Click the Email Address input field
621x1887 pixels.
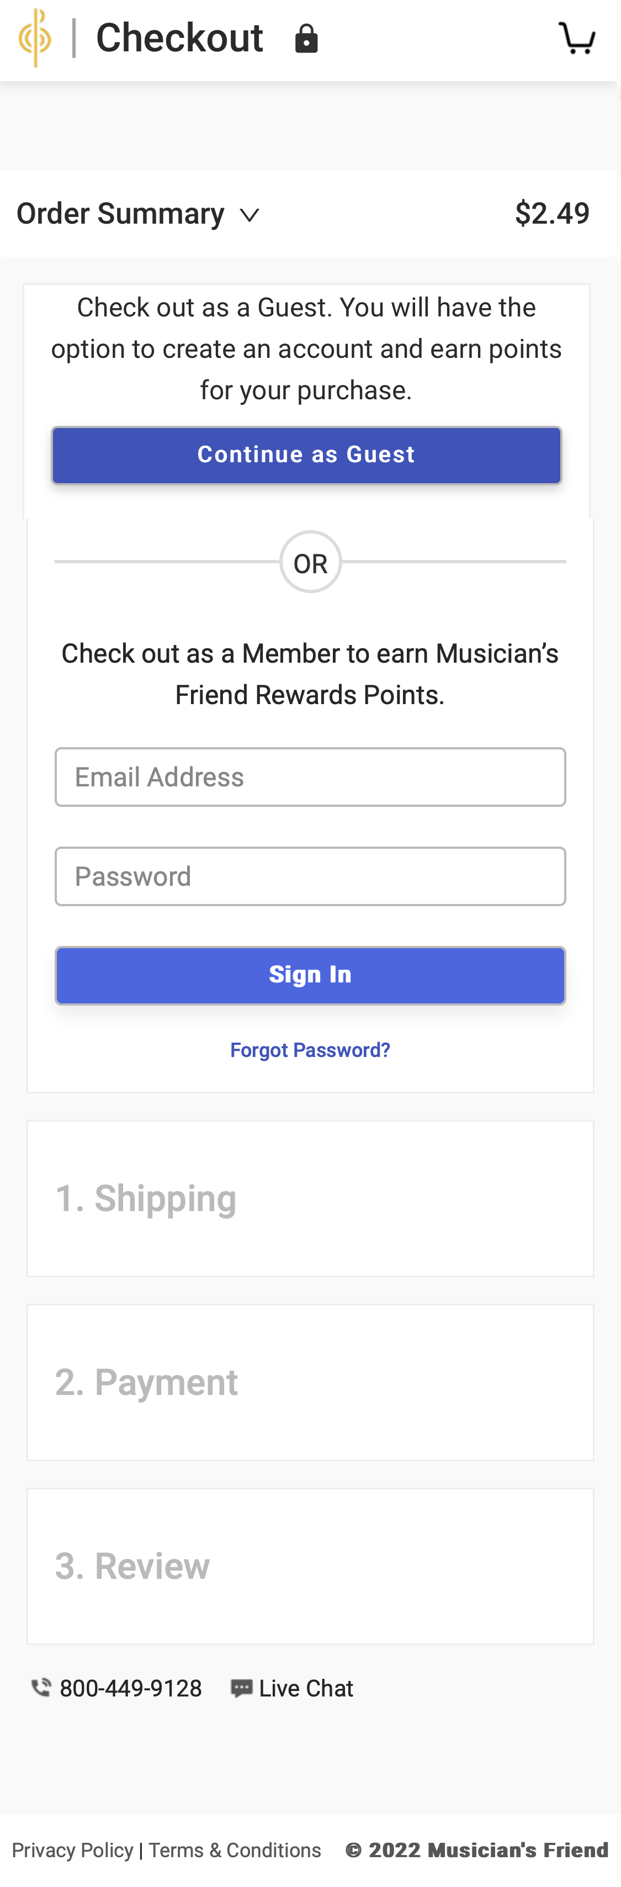click(310, 776)
